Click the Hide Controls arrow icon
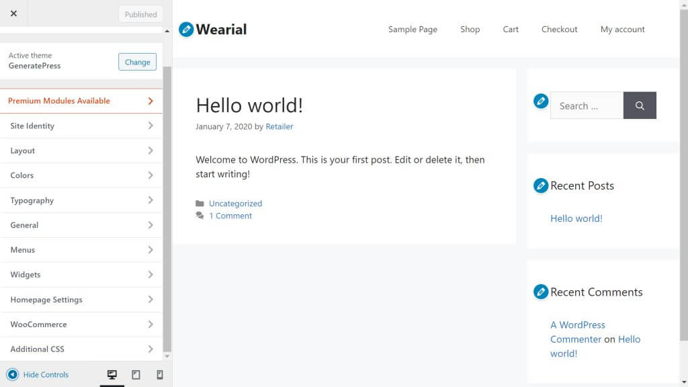The width and height of the screenshot is (688, 387). (12, 375)
